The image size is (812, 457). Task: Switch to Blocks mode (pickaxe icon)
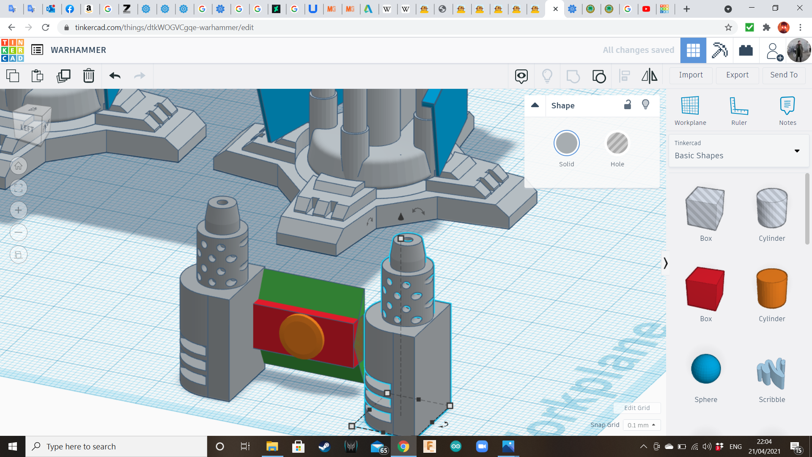coord(719,50)
